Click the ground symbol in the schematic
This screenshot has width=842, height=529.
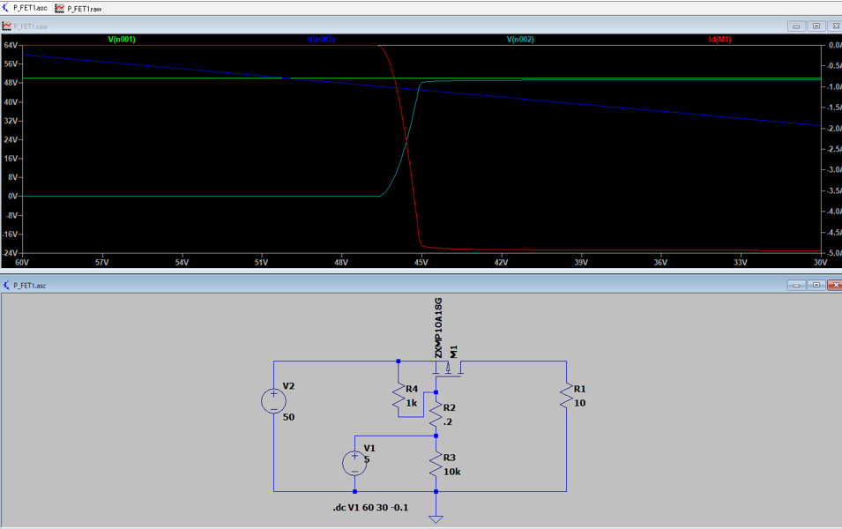436,518
